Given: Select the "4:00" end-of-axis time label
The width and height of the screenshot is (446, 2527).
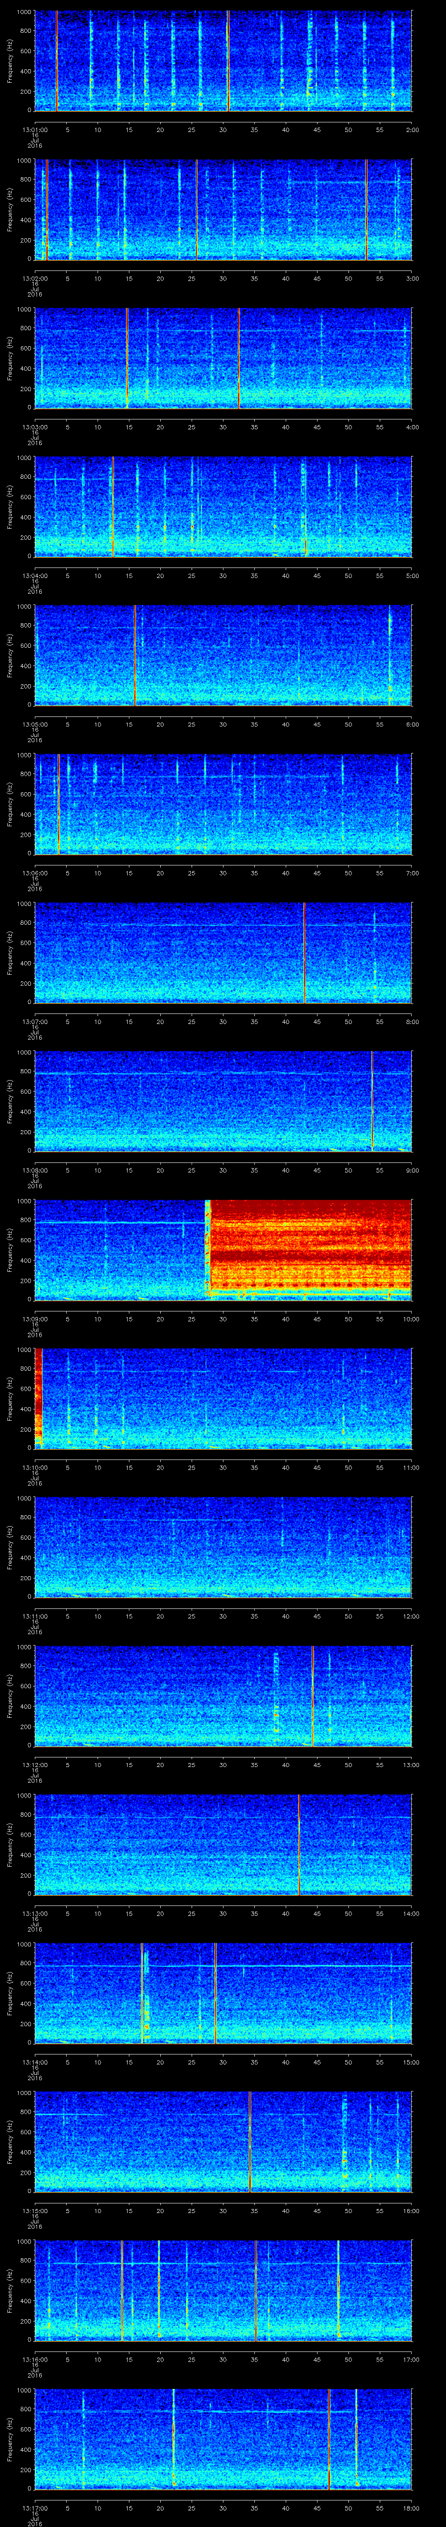Looking at the screenshot, I should click(x=412, y=427).
